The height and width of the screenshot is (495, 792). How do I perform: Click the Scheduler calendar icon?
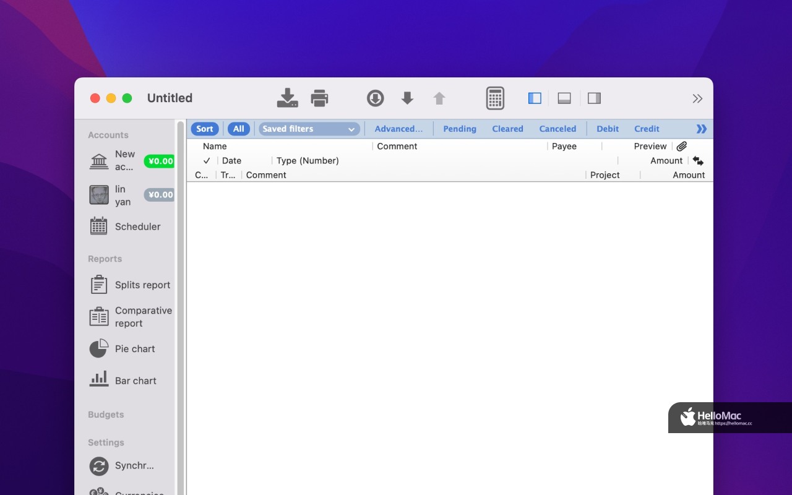tap(99, 226)
